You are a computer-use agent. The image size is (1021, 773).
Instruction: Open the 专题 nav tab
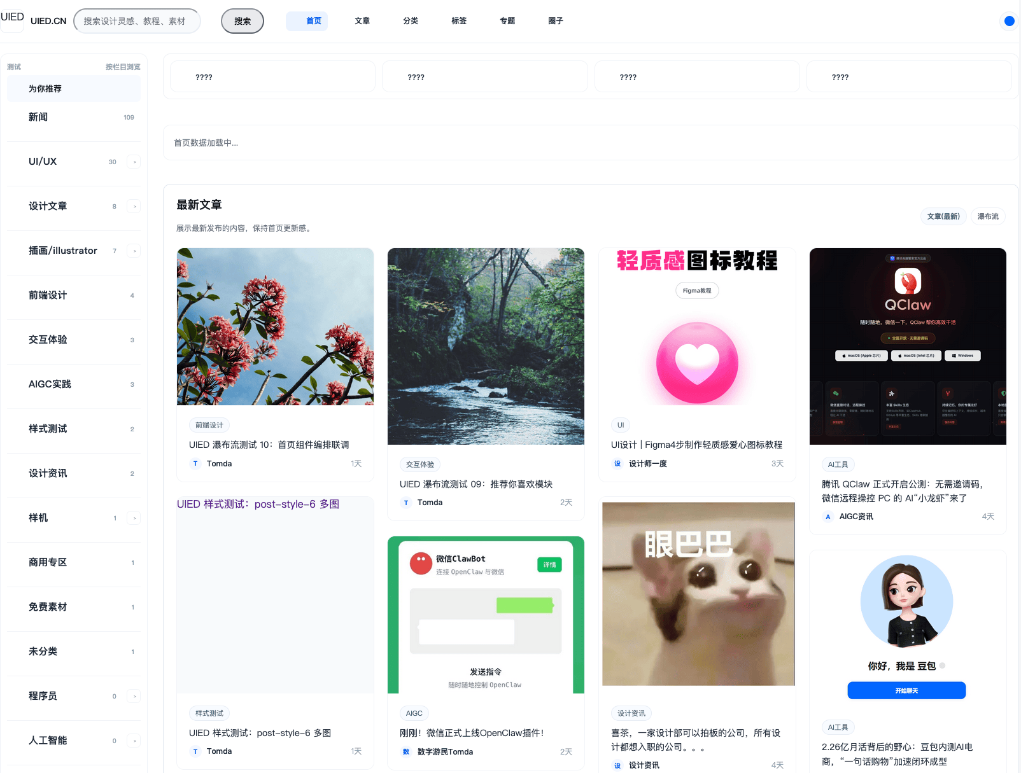point(507,21)
